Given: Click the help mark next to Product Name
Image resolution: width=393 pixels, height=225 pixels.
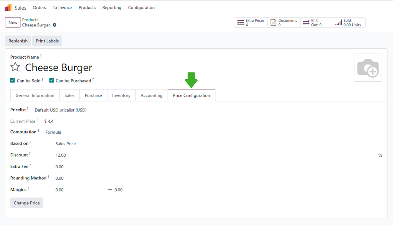Looking at the screenshot, I should tap(41, 56).
